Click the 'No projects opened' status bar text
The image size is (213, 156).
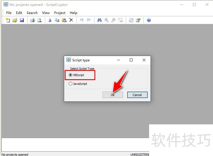point(15,155)
